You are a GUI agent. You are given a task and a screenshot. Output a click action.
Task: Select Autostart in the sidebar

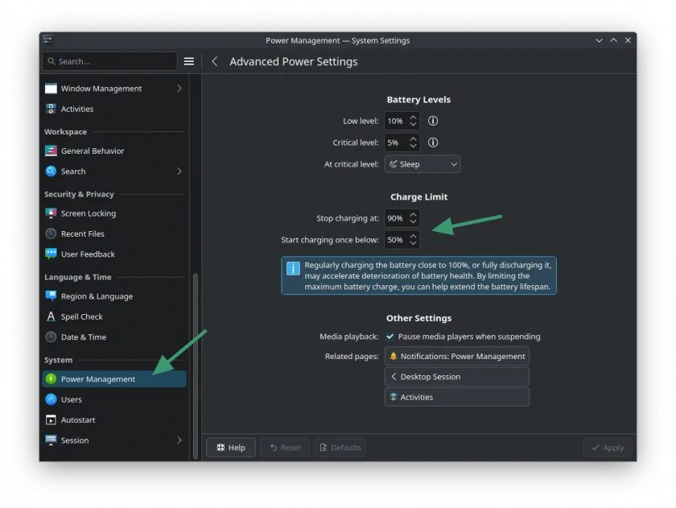114,419
